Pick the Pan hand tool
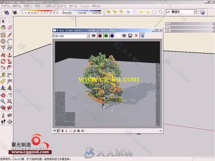 (x=10, y=95)
